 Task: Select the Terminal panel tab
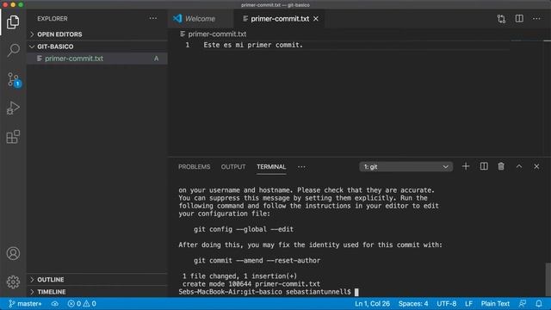tap(271, 167)
